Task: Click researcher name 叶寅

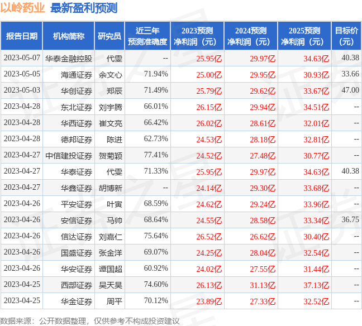Action: coord(115,204)
